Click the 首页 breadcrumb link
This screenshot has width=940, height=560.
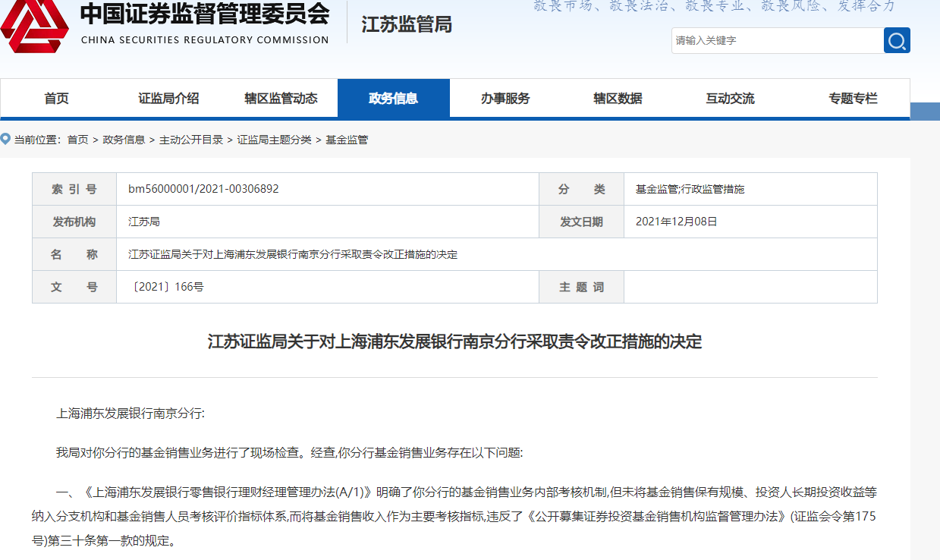coord(77,140)
